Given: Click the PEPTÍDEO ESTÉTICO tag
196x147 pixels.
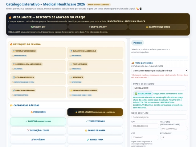Looking at the screenshot, I should 20,95.
